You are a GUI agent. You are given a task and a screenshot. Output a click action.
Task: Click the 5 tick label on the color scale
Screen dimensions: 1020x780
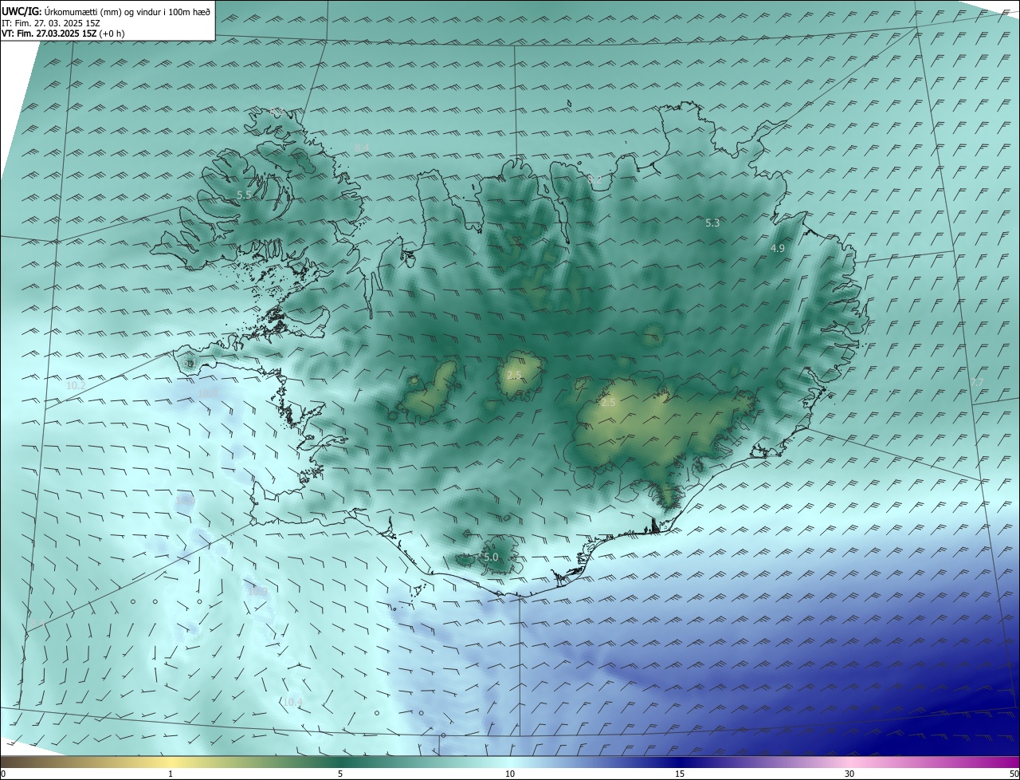(340, 774)
